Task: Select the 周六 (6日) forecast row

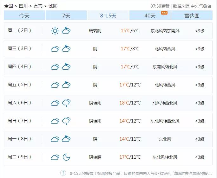Action: point(108,103)
